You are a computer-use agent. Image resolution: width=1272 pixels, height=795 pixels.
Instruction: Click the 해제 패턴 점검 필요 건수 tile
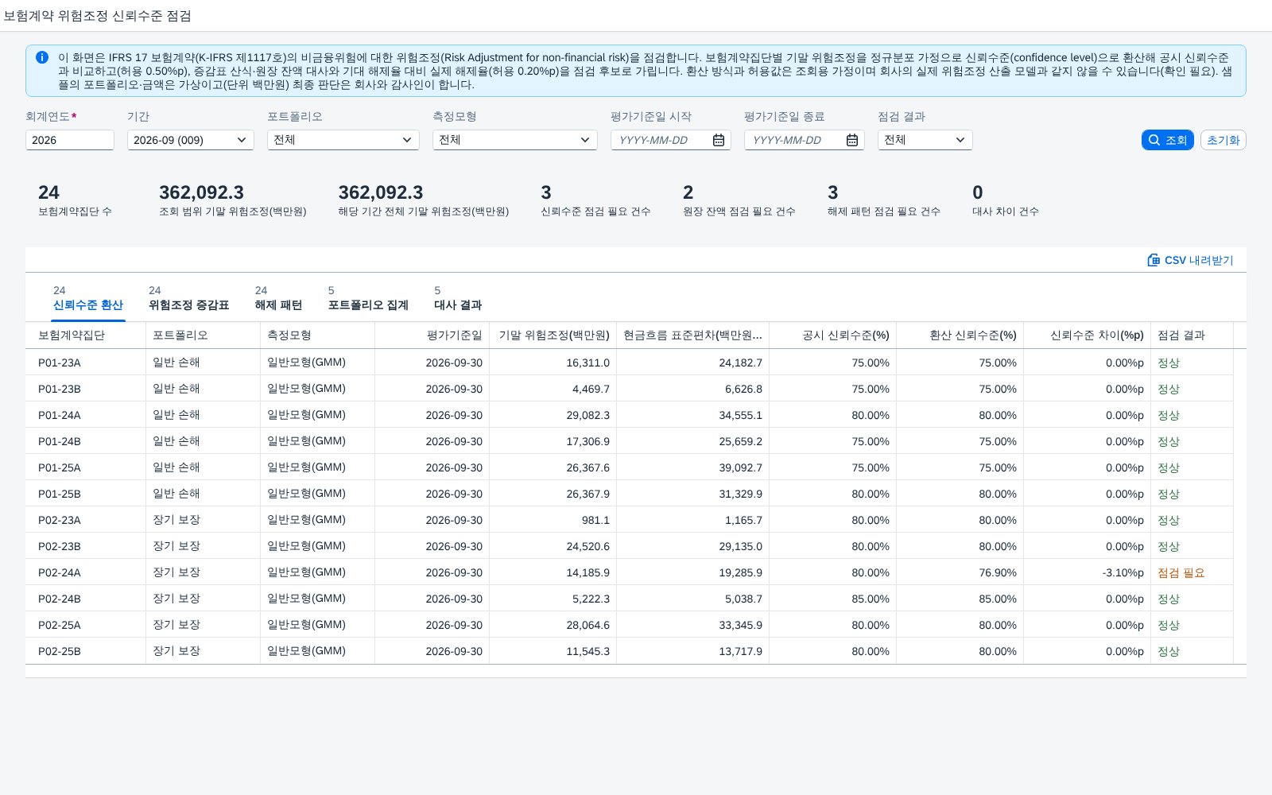tap(883, 200)
